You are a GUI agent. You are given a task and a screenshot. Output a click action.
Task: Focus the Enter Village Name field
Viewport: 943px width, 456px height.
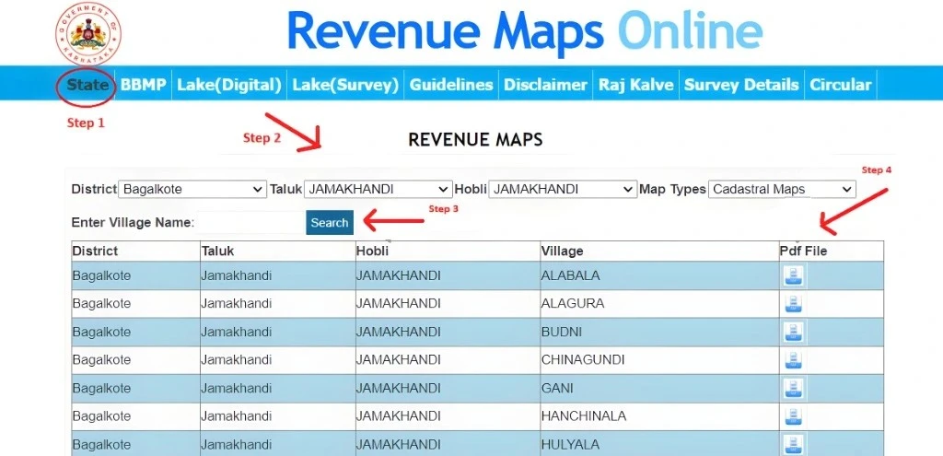click(250, 223)
